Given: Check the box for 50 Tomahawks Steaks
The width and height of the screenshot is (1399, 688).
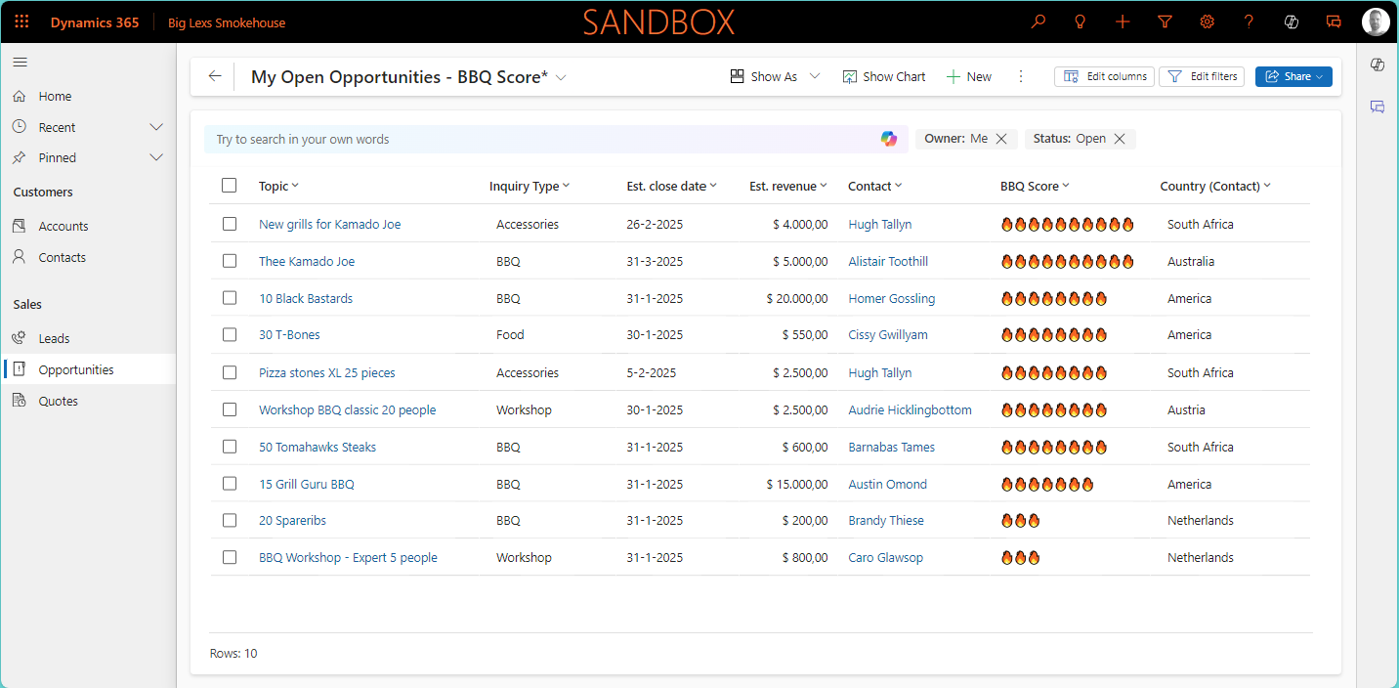Looking at the screenshot, I should click(x=230, y=447).
